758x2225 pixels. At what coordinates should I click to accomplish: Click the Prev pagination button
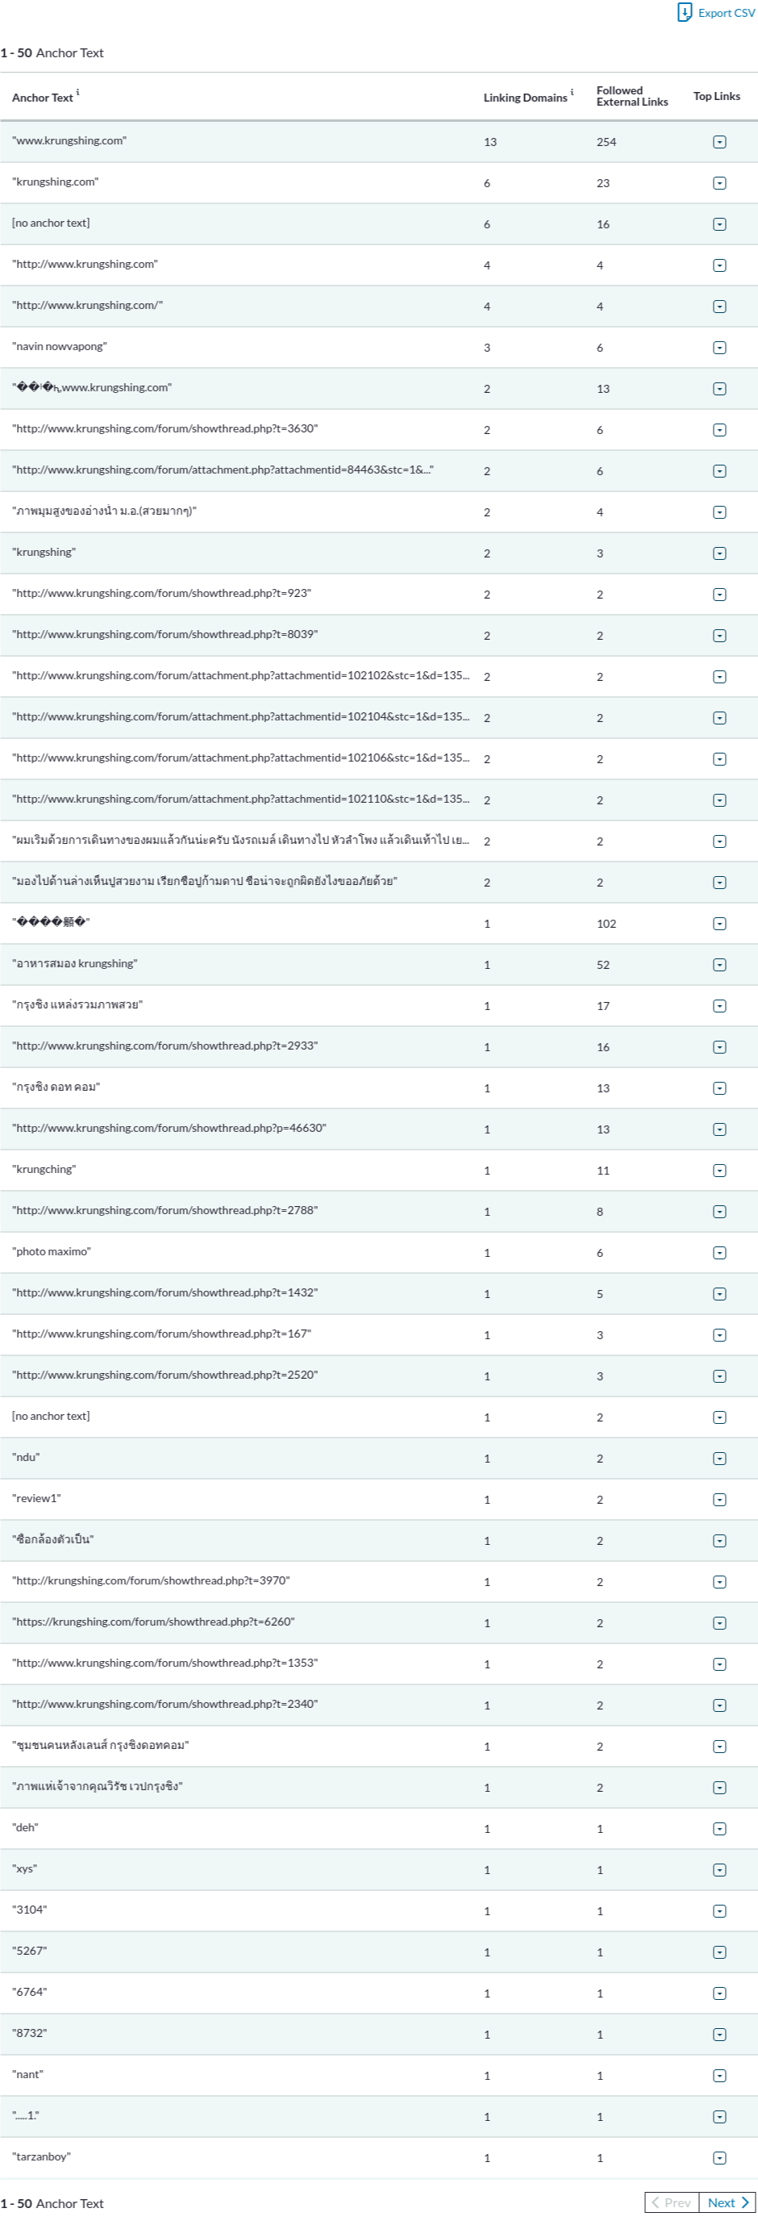(x=671, y=2202)
